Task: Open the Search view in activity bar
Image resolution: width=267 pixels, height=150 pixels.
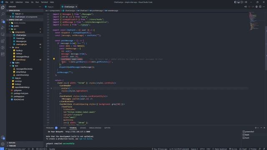Action: (3, 14)
